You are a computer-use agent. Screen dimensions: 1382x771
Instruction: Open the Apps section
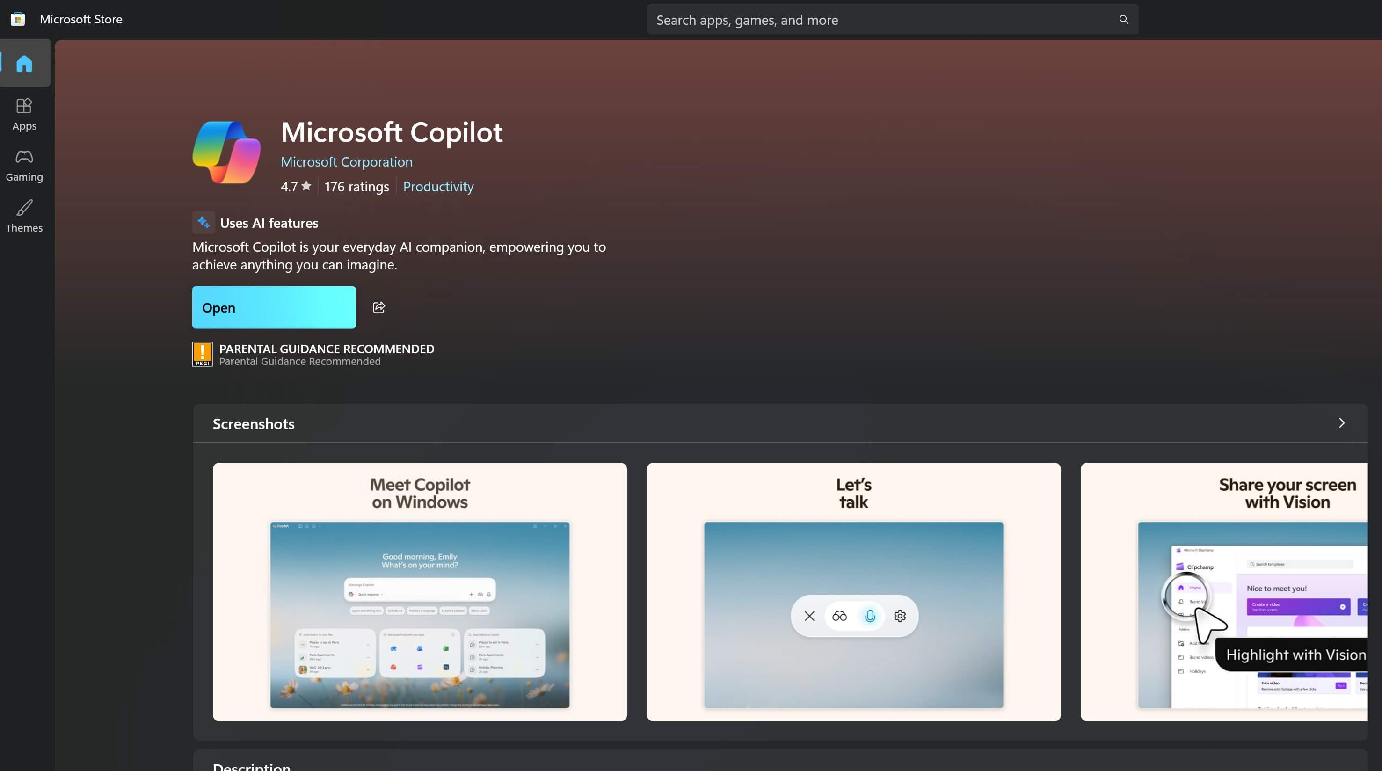(x=24, y=114)
